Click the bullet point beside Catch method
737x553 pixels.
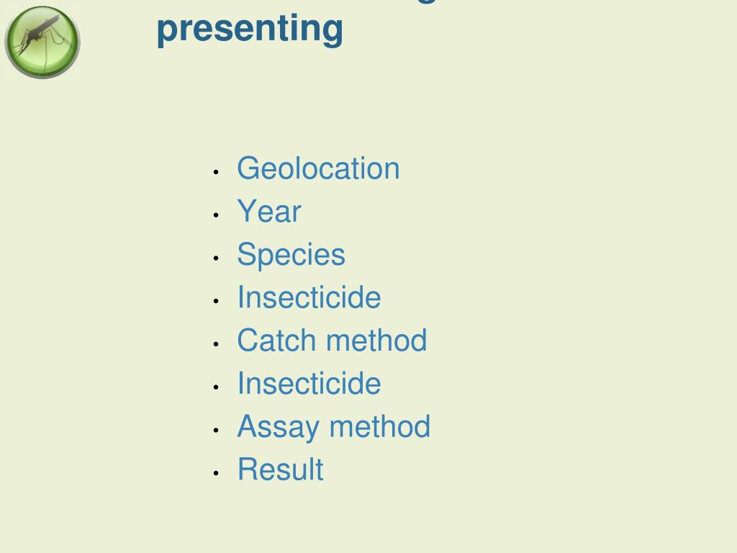click(216, 344)
